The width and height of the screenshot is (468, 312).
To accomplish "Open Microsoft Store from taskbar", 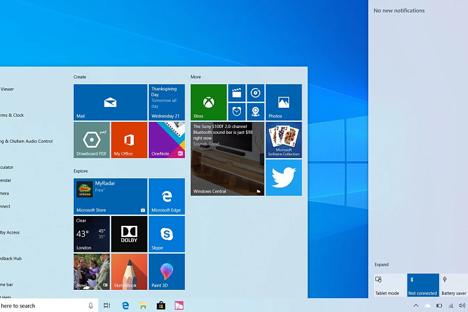I will [x=161, y=305].
